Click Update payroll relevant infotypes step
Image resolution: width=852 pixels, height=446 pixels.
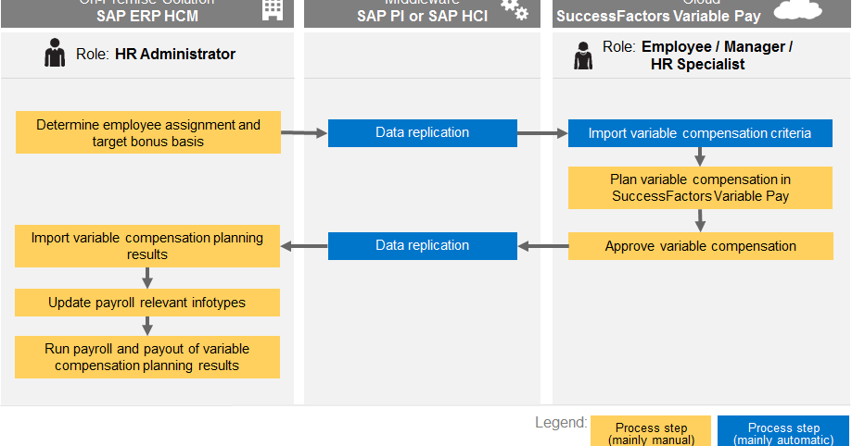[147, 303]
